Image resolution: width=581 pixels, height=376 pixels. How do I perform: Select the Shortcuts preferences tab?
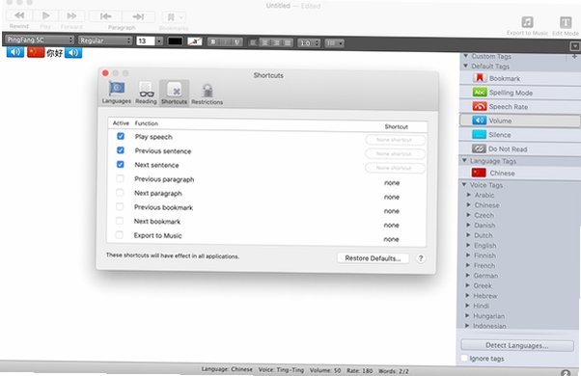[174, 94]
